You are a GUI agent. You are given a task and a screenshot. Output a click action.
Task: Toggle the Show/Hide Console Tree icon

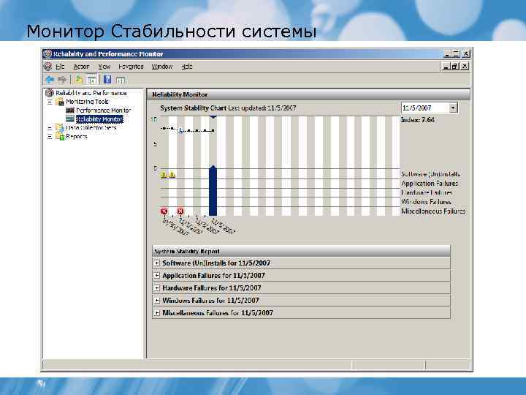[x=91, y=80]
